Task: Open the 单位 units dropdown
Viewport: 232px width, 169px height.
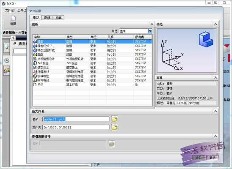Action: click(x=150, y=31)
